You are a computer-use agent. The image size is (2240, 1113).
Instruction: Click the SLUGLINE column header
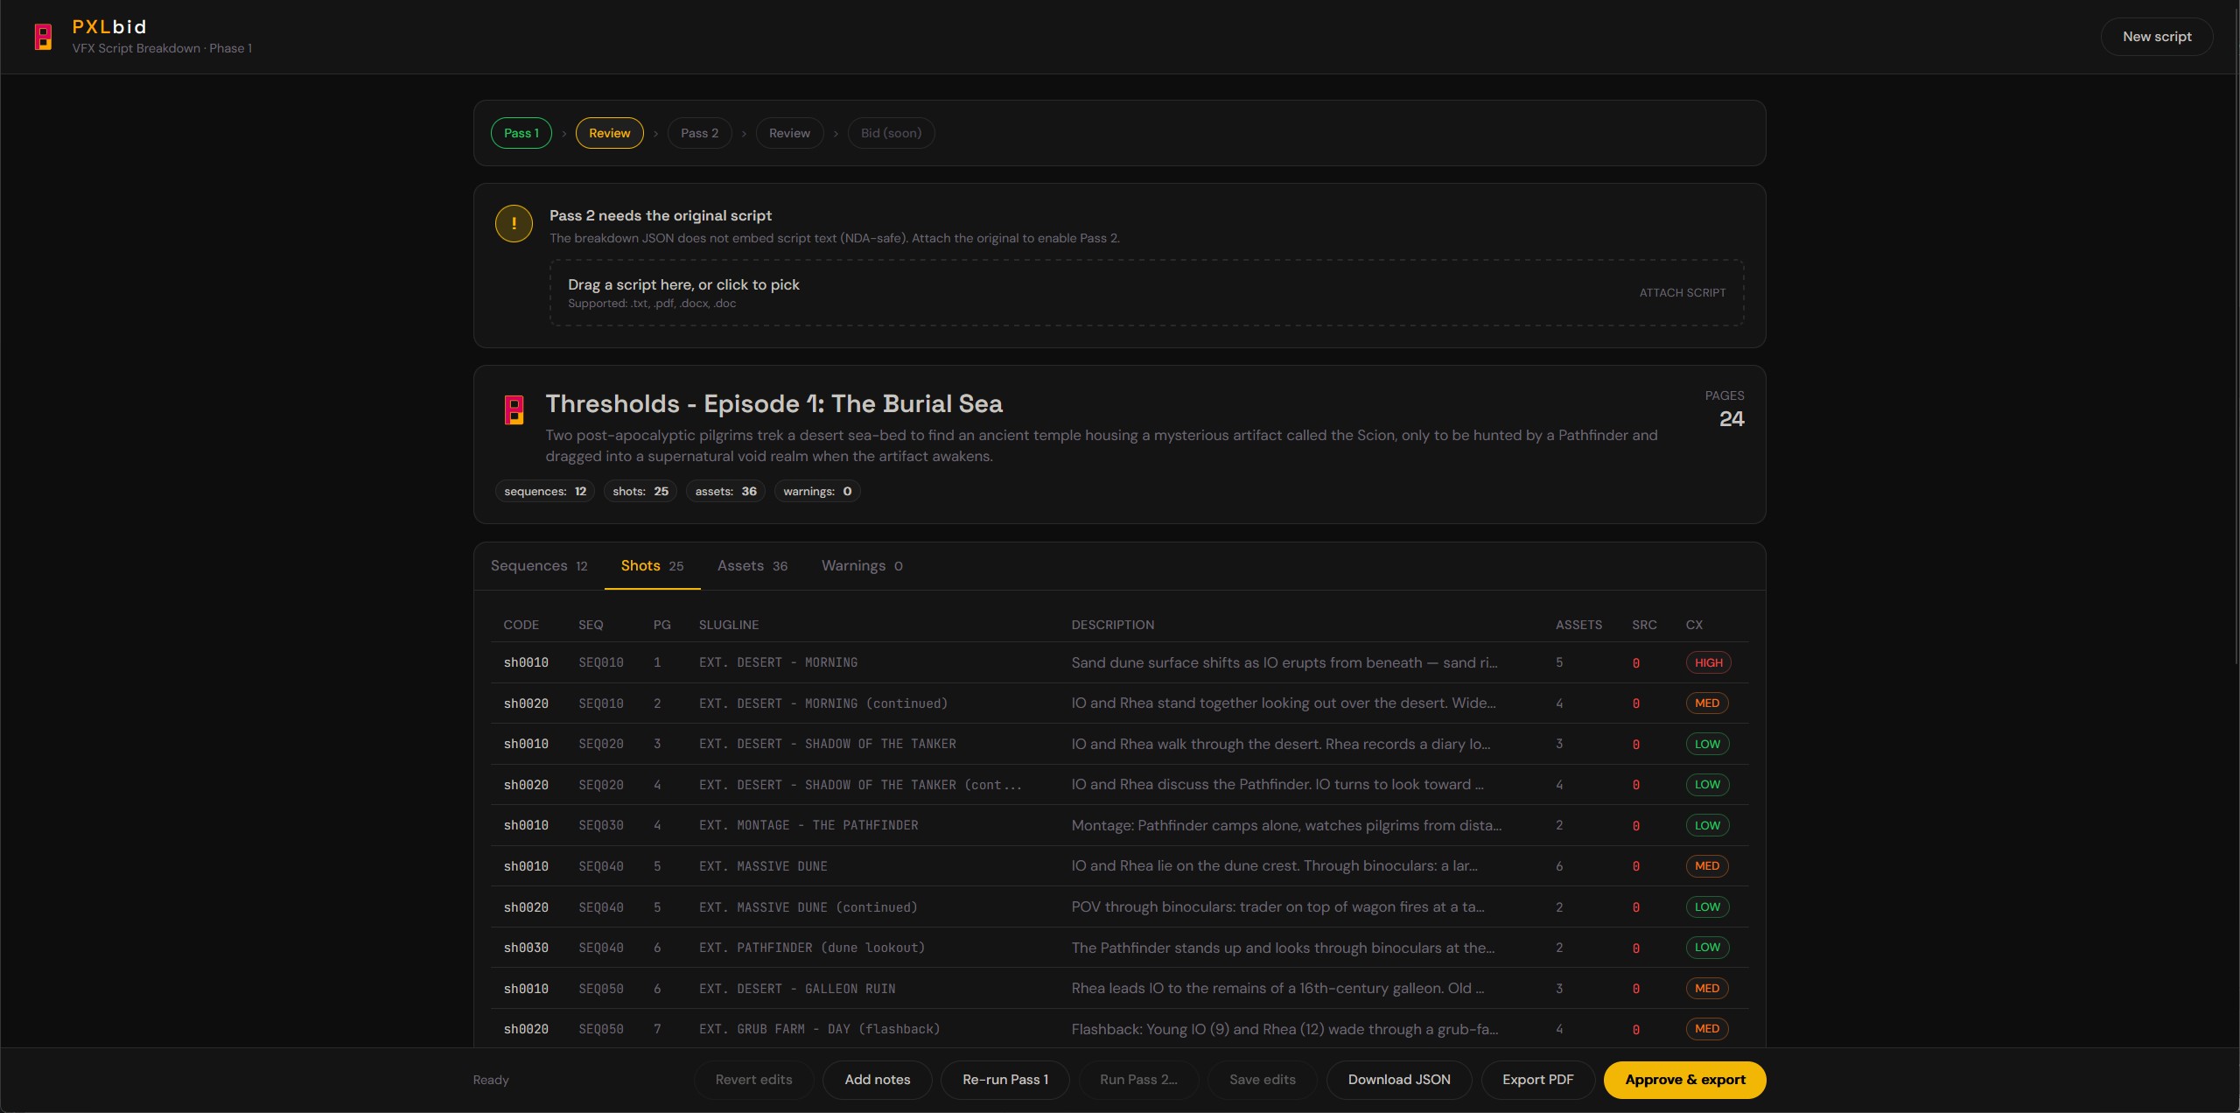point(729,625)
